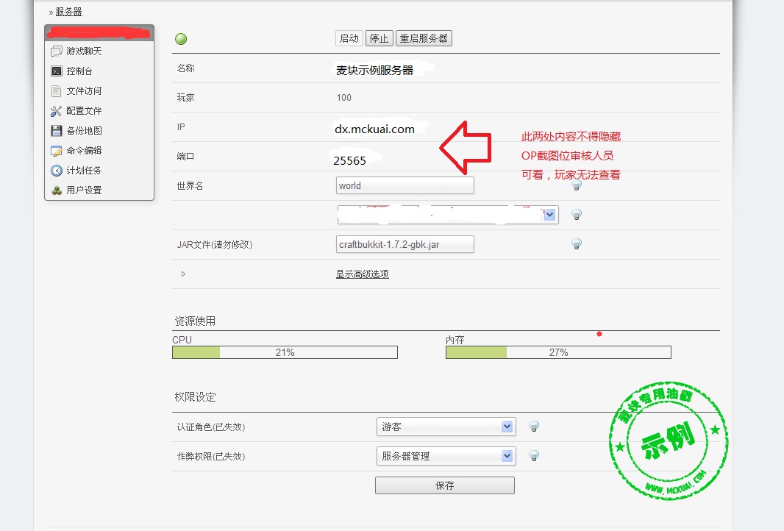Click the 资源使用 section heading

click(x=195, y=321)
